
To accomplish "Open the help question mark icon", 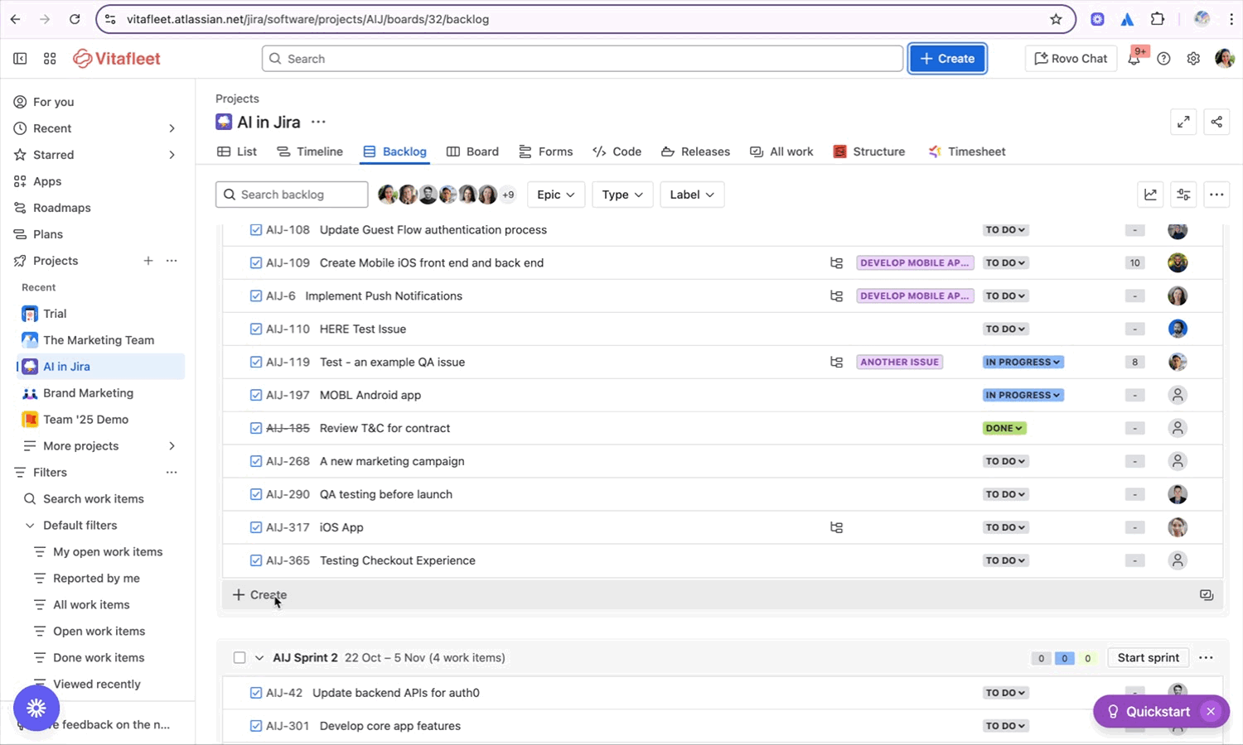I will pyautogui.click(x=1163, y=59).
